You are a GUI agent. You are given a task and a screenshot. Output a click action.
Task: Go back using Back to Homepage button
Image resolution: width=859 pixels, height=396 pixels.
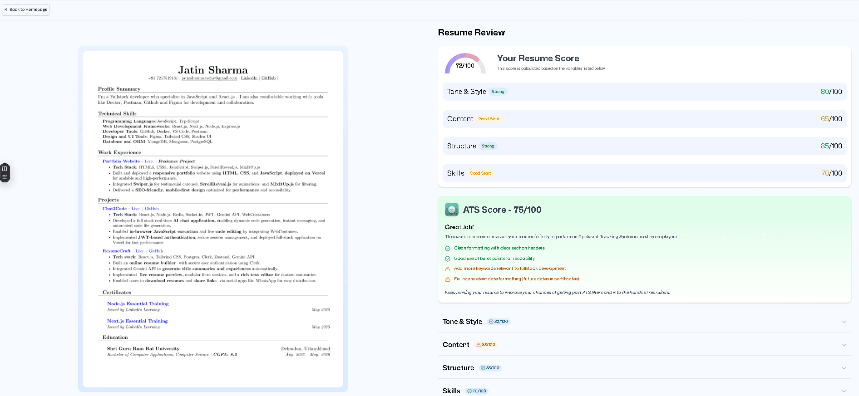[x=26, y=10]
